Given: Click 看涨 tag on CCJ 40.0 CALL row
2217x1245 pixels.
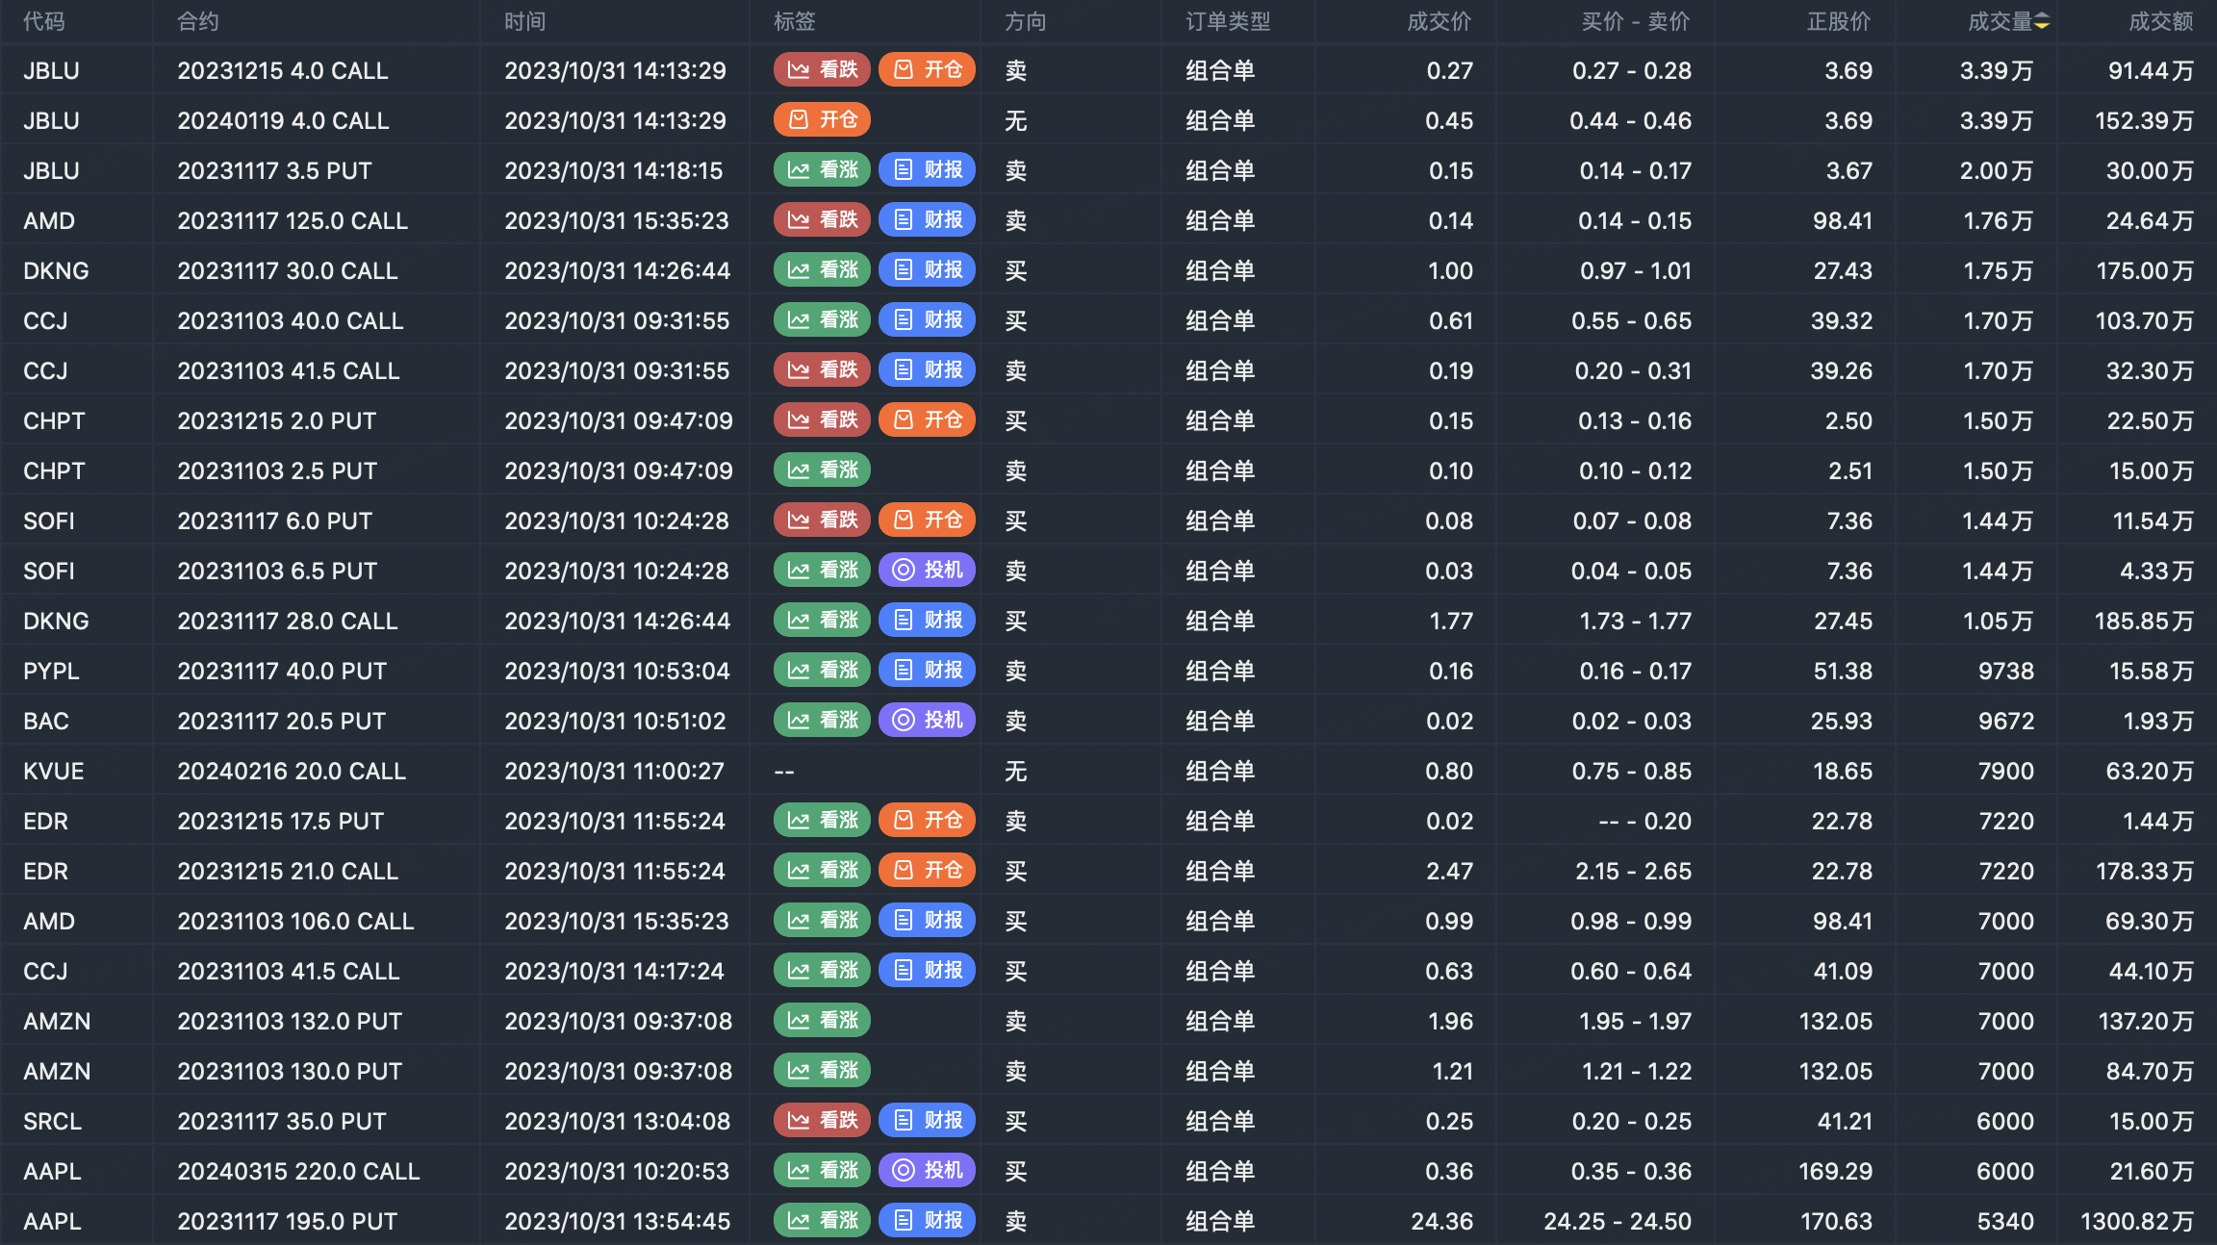Looking at the screenshot, I should click(823, 319).
